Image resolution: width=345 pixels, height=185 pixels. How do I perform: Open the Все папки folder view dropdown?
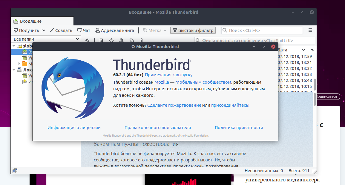(x=46, y=39)
